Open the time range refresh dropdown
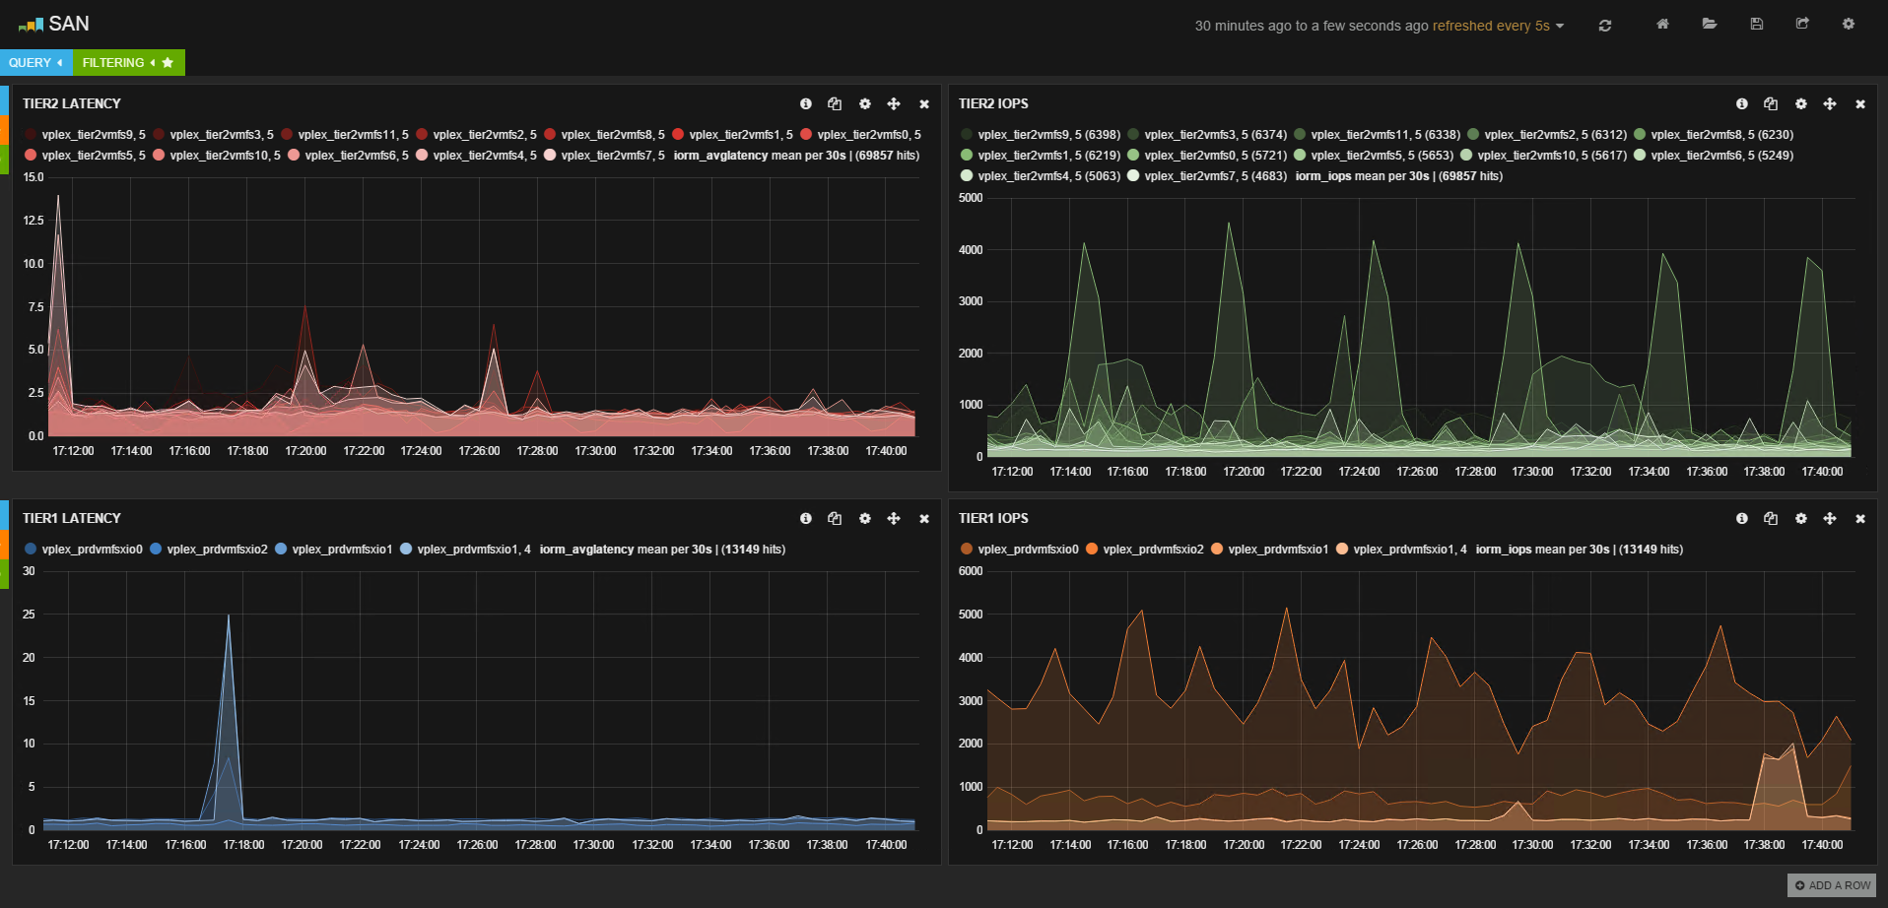Viewport: 1888px width, 908px height. (x=1380, y=26)
